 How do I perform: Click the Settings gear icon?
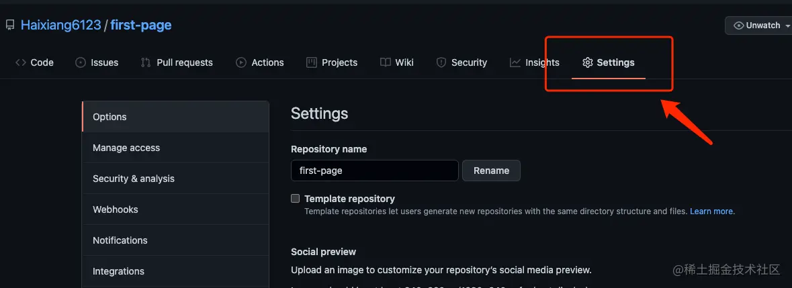(588, 62)
